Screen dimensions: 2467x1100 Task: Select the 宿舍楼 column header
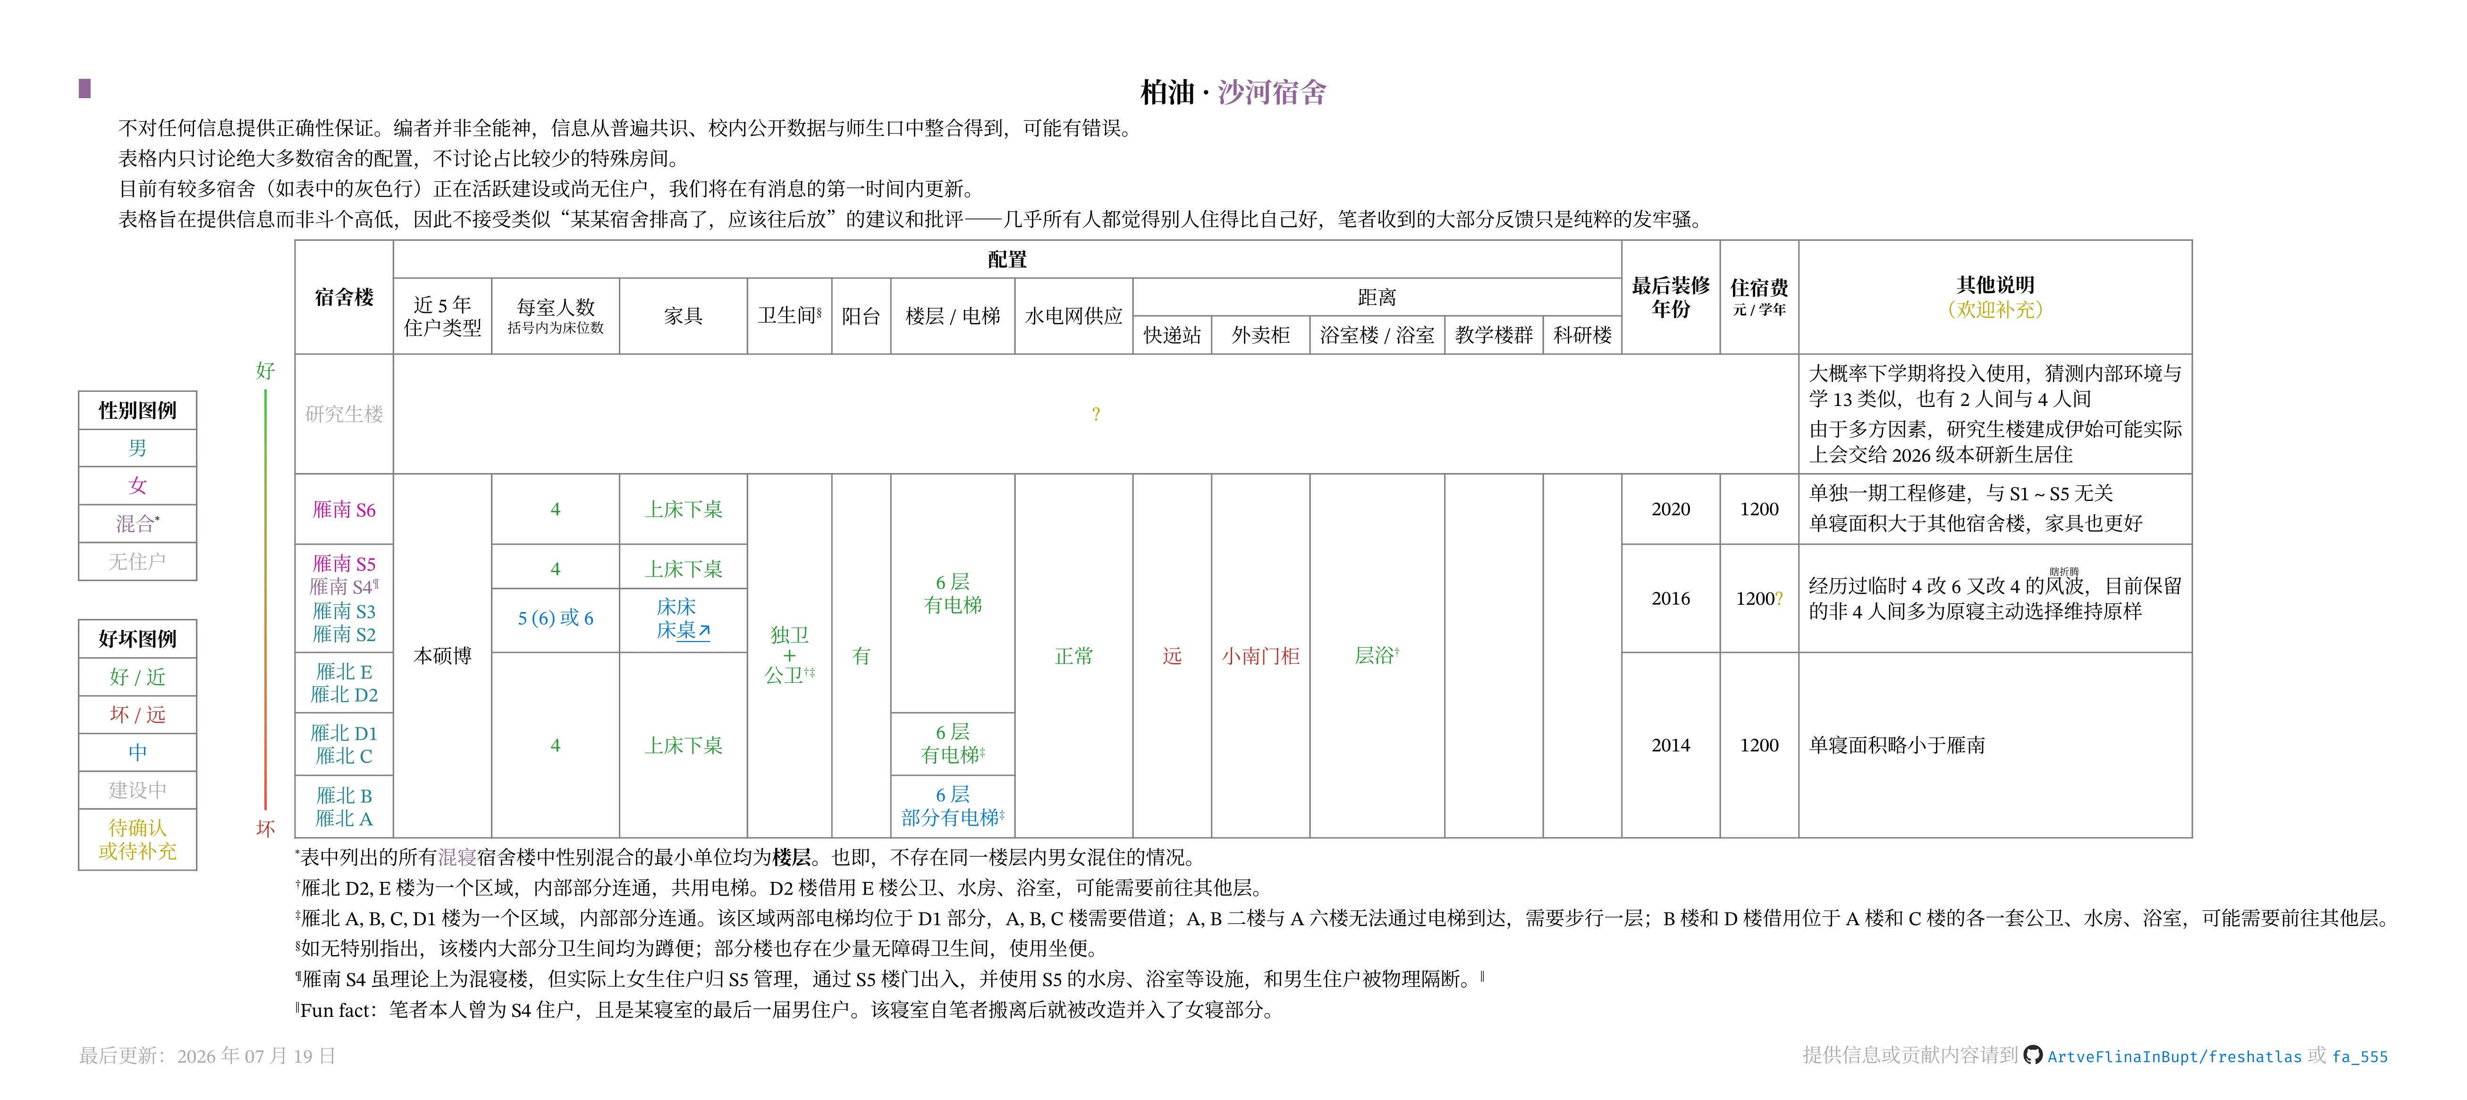tap(344, 297)
